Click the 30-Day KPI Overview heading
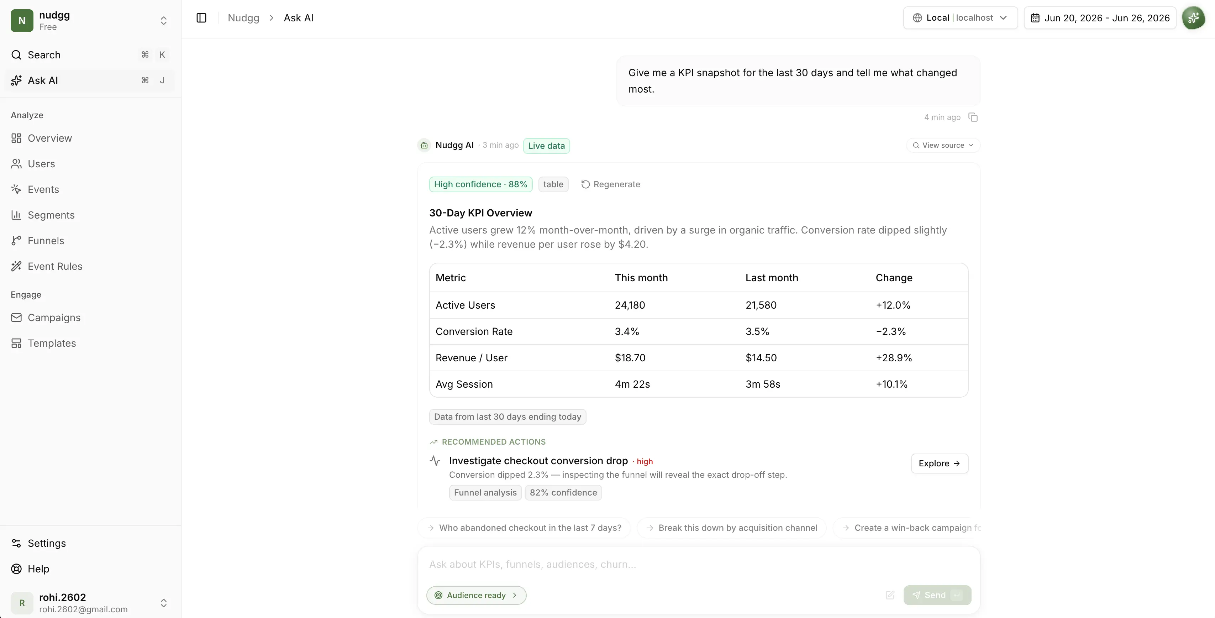Screen dimensions: 1215x618 (x=480, y=213)
